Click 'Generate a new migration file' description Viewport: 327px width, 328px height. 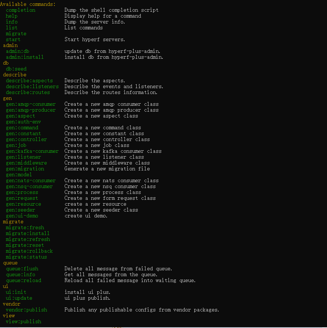[x=107, y=169]
